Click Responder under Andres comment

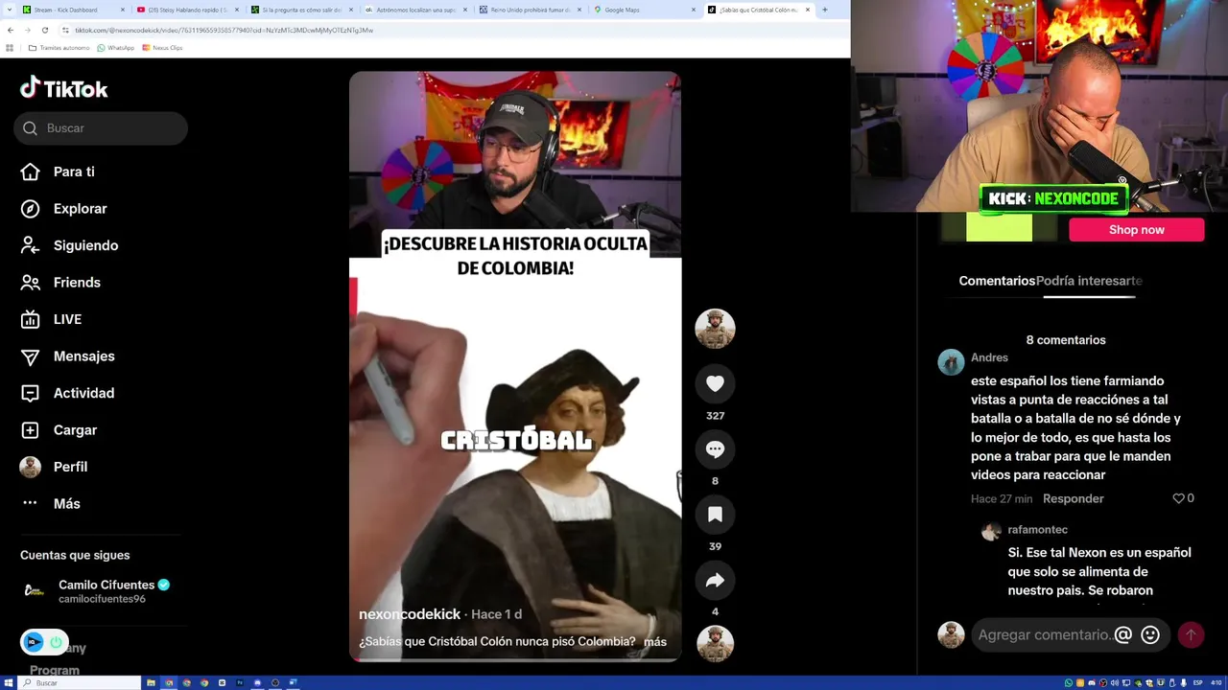(x=1074, y=498)
